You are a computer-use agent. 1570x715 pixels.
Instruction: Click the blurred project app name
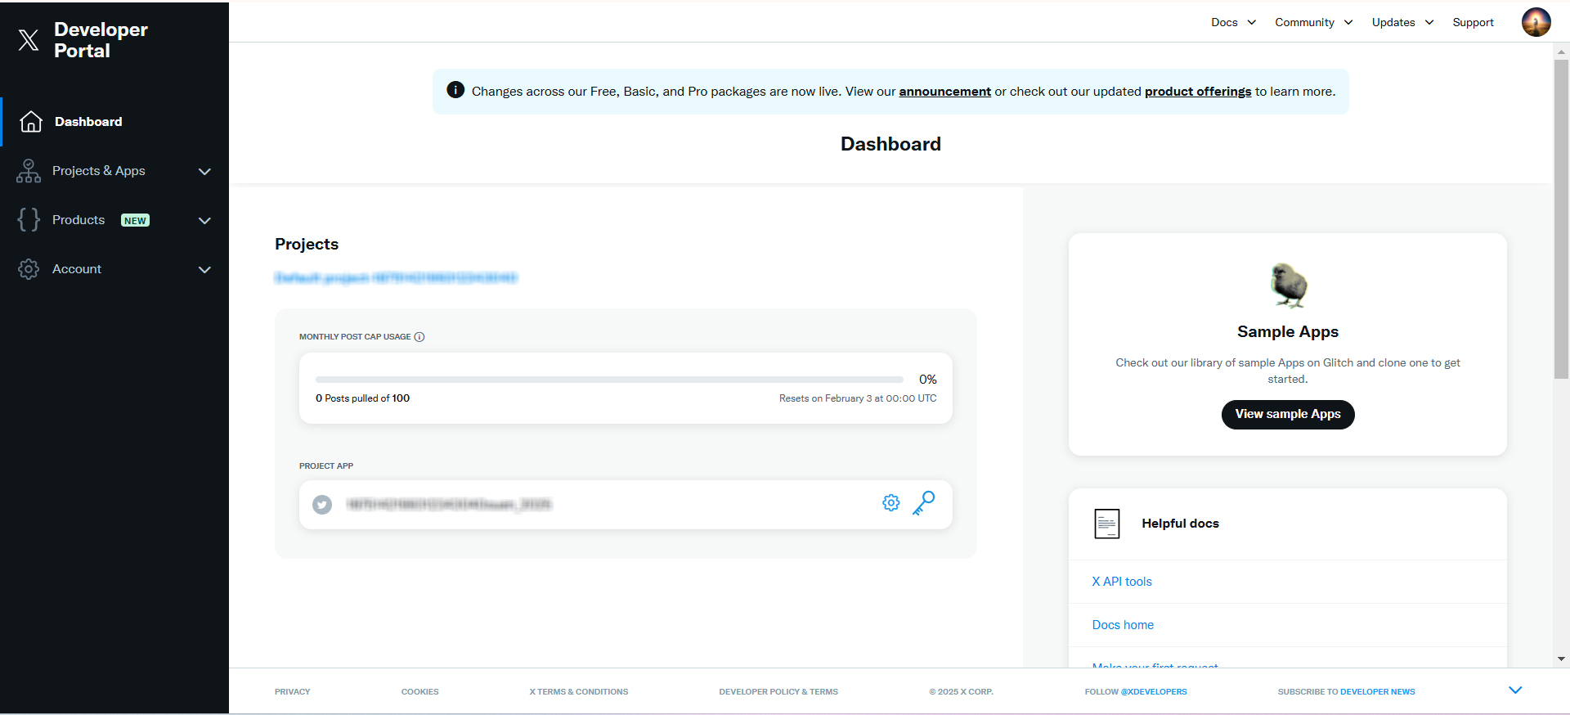tap(449, 505)
